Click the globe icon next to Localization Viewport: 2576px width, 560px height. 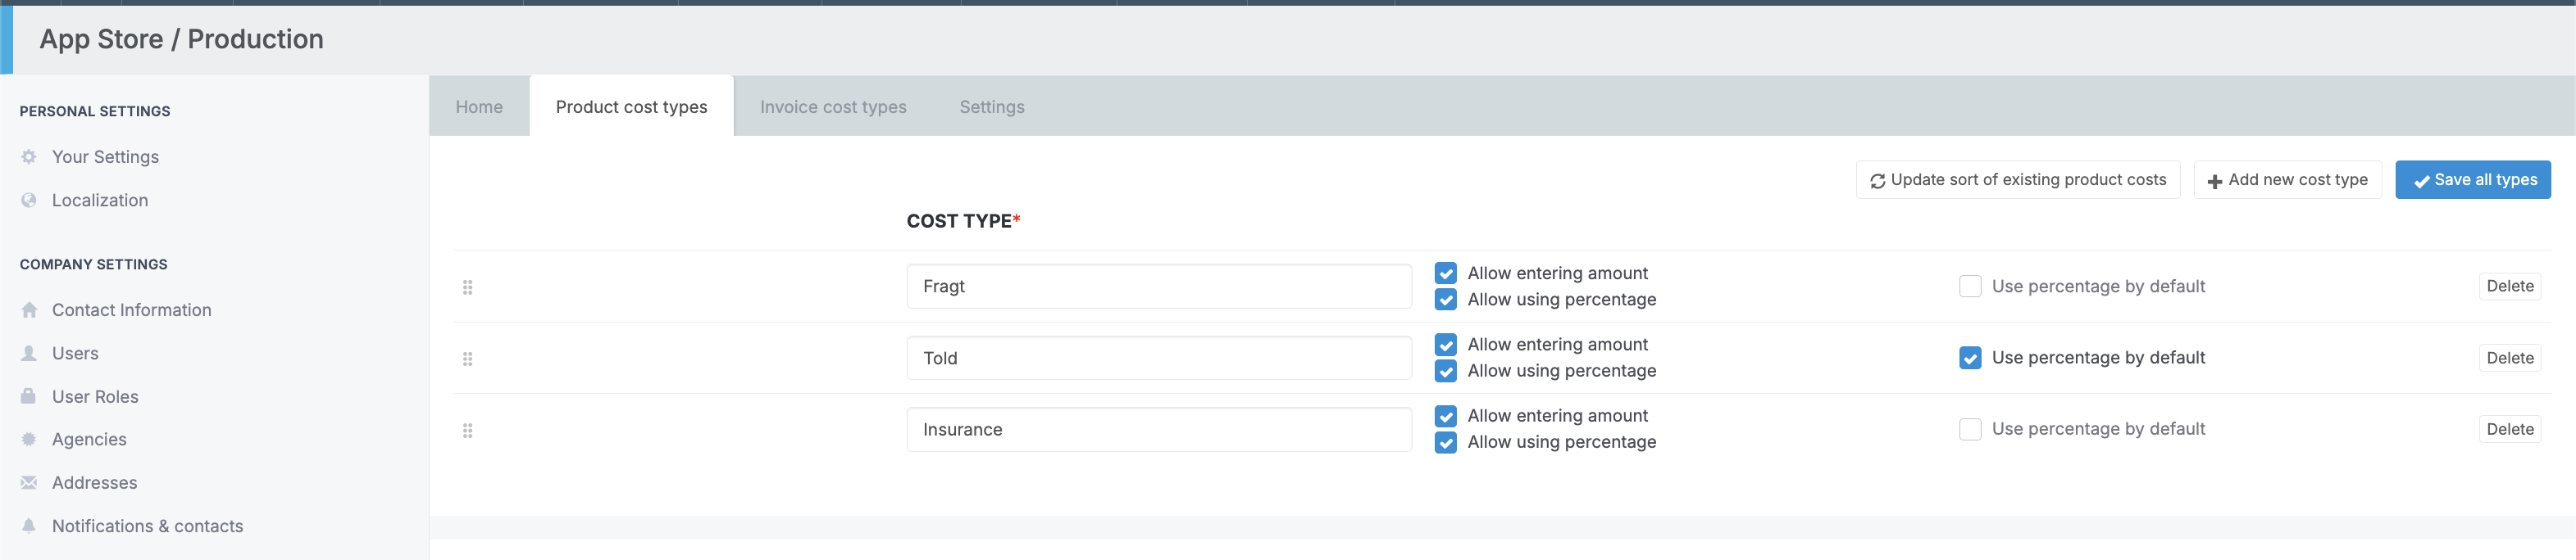(x=29, y=201)
